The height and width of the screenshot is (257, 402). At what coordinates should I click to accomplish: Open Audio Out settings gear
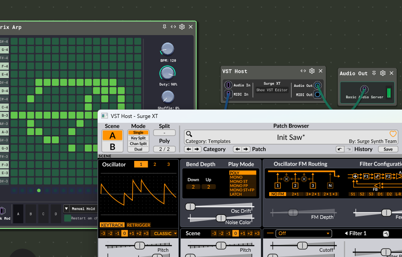coord(383,73)
